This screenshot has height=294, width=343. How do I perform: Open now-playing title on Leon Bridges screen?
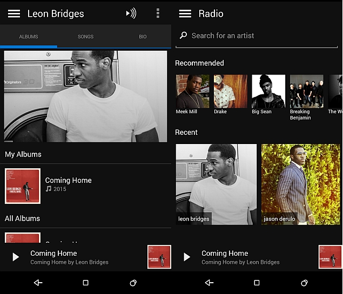[x=53, y=253]
